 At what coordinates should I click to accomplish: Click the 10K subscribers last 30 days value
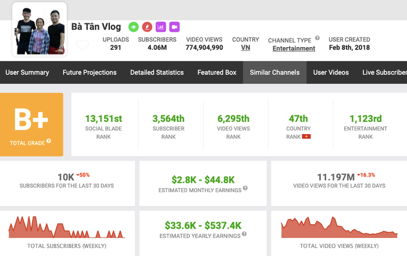[x=66, y=177]
